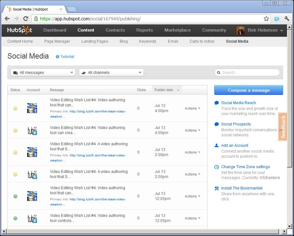Click the orange feedback side tab
Viewport: 294px width, 236px height.
pyautogui.click(x=283, y=127)
